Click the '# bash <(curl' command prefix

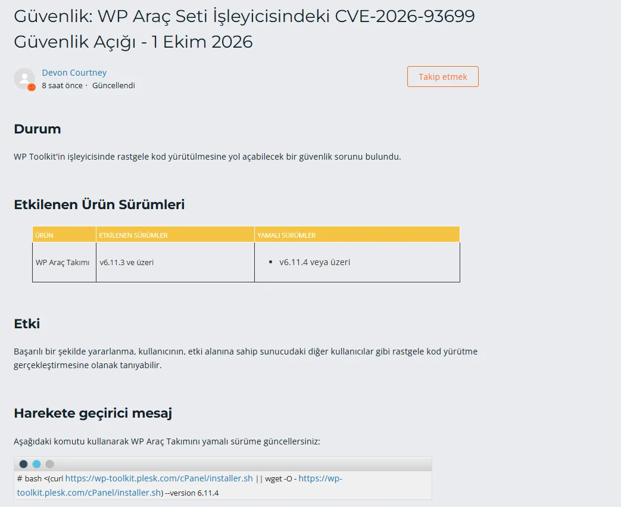pyautogui.click(x=40, y=479)
